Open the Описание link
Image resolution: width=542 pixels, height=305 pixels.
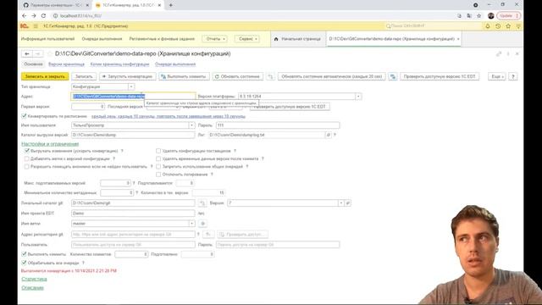(32, 288)
